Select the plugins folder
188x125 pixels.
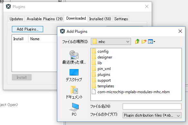point(101,75)
